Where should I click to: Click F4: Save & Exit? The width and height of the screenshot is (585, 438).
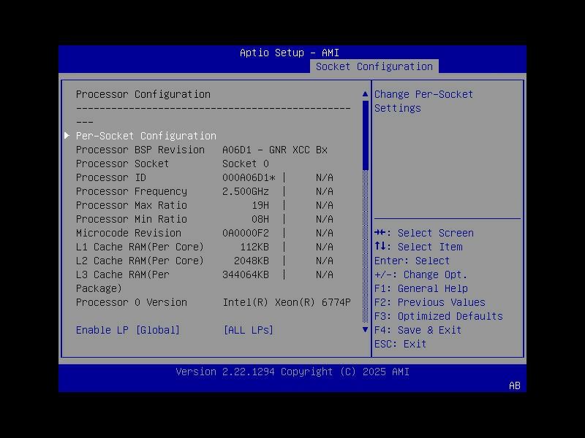(x=420, y=329)
